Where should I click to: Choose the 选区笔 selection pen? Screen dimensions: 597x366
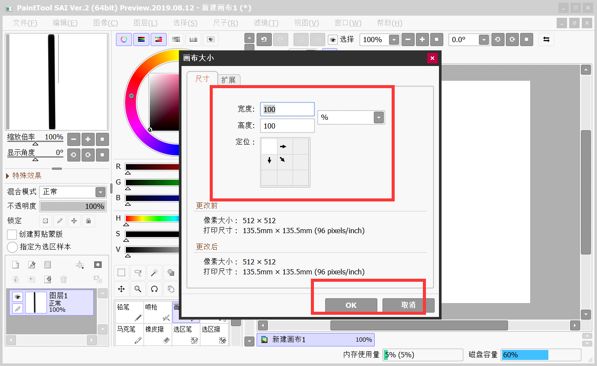pos(186,335)
